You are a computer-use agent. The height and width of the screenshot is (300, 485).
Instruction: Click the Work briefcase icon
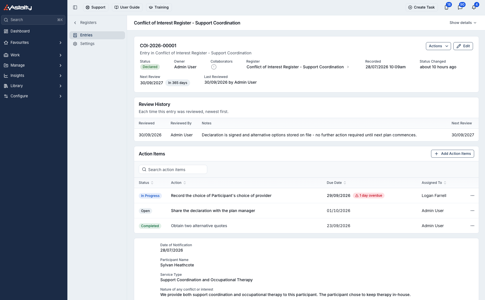6,55
